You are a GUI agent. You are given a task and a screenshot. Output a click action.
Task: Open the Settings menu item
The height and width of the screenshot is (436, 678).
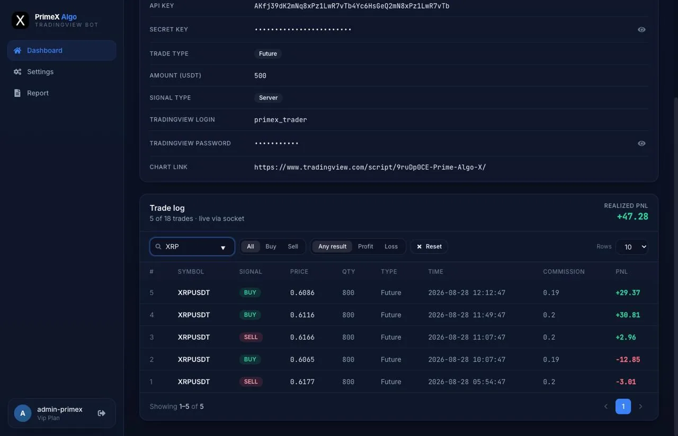pyautogui.click(x=62, y=72)
